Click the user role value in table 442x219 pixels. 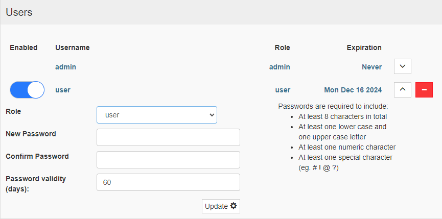[283, 90]
